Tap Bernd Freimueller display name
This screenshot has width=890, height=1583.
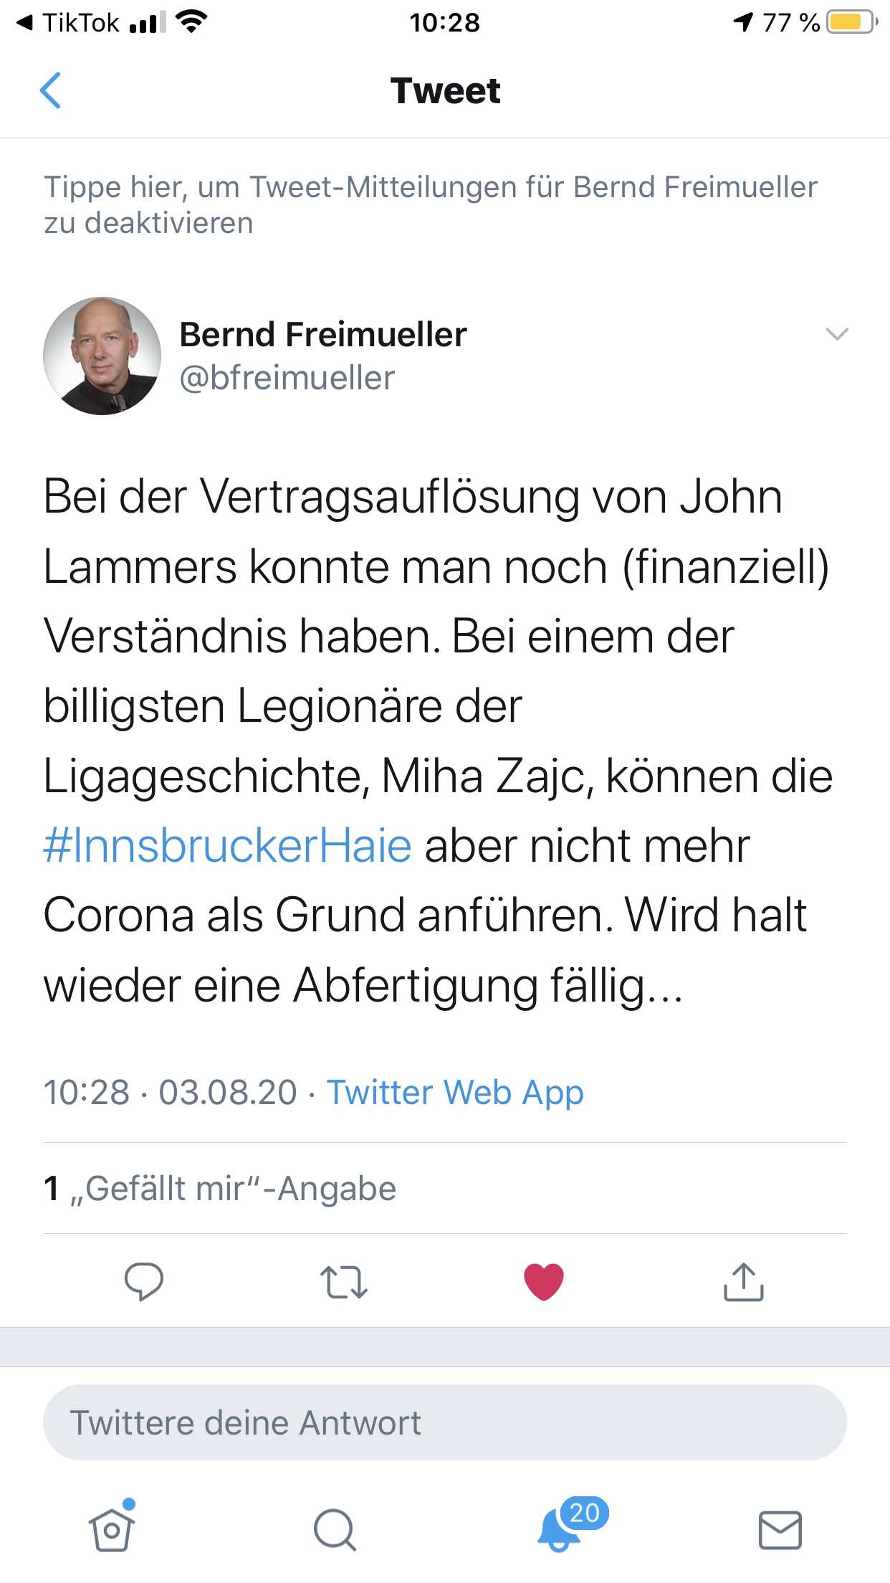(x=322, y=335)
